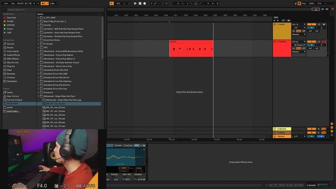This screenshot has height=189, width=336.
Task: Click the 1 Audio track title
Action: [x=282, y=25]
